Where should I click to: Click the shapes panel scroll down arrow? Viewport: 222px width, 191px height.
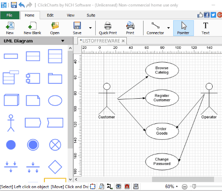pos(70,180)
